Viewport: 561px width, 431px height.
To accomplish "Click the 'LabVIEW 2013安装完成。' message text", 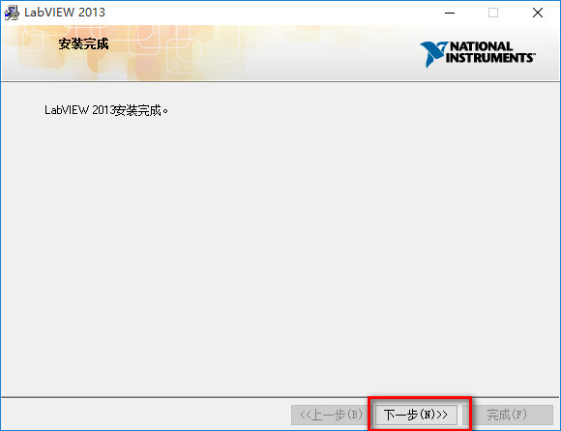I will pos(106,110).
